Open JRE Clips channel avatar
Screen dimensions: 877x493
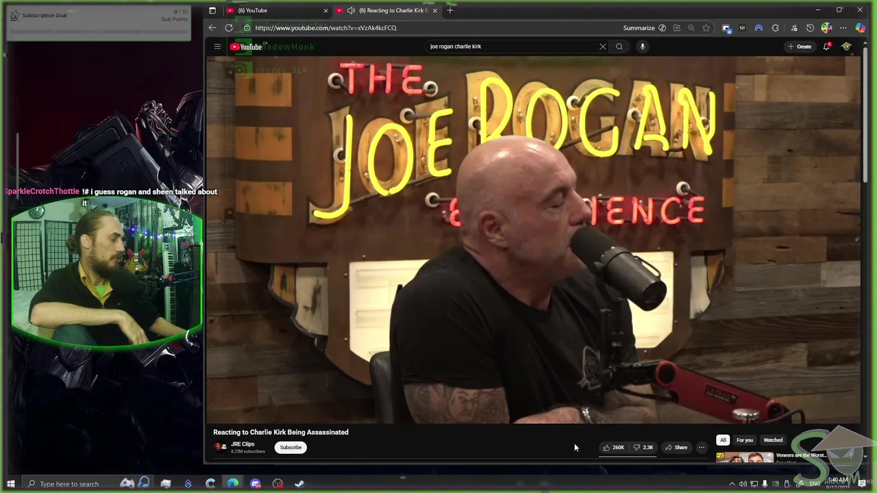coord(221,447)
